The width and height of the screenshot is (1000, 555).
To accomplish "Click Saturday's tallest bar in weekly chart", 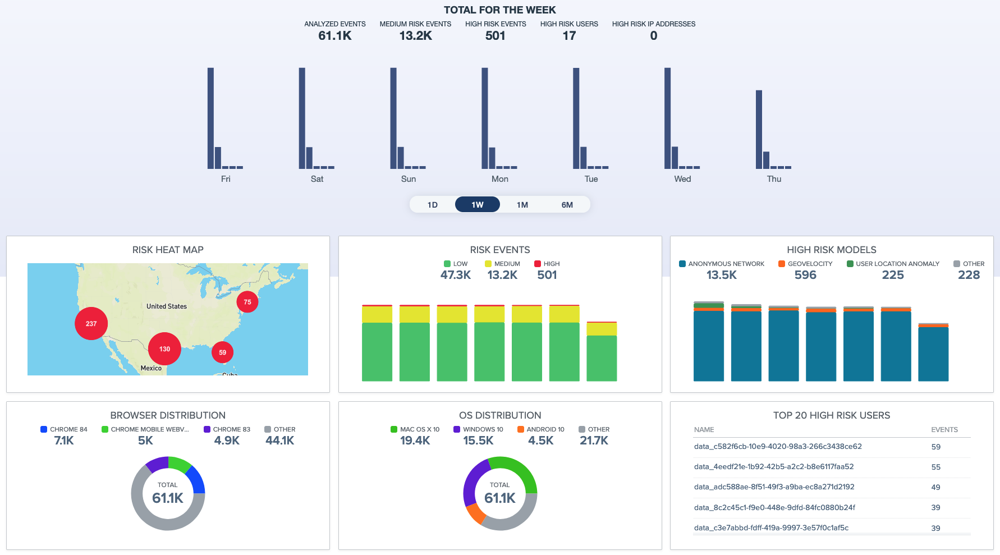I will click(x=302, y=118).
